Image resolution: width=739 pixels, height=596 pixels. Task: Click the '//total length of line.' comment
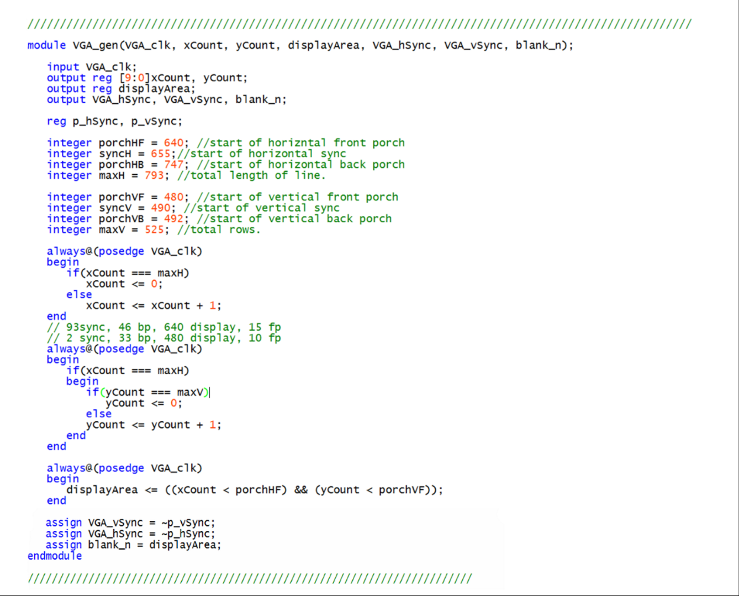pos(251,175)
